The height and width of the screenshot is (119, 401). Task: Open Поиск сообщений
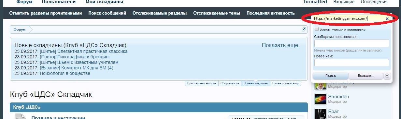tap(107, 13)
